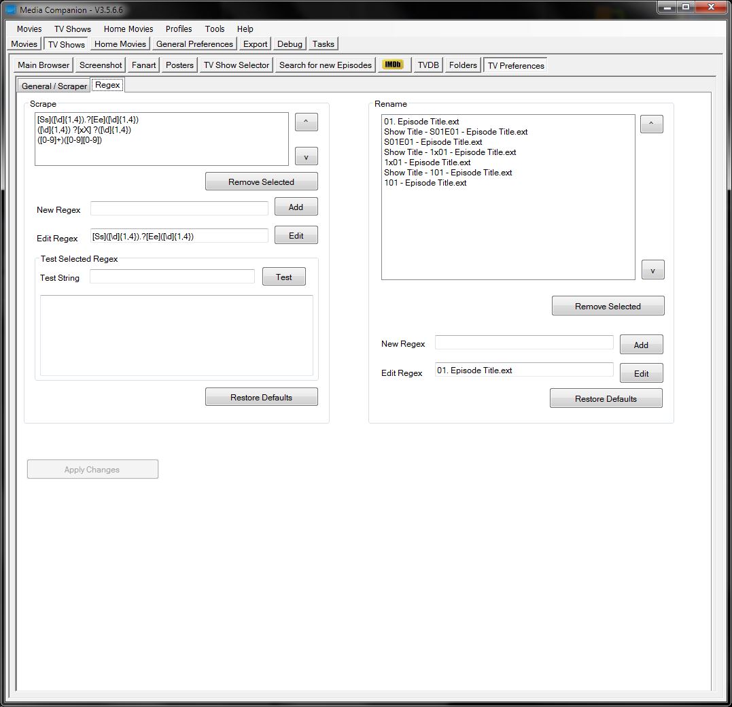Click the Test button

[284, 277]
